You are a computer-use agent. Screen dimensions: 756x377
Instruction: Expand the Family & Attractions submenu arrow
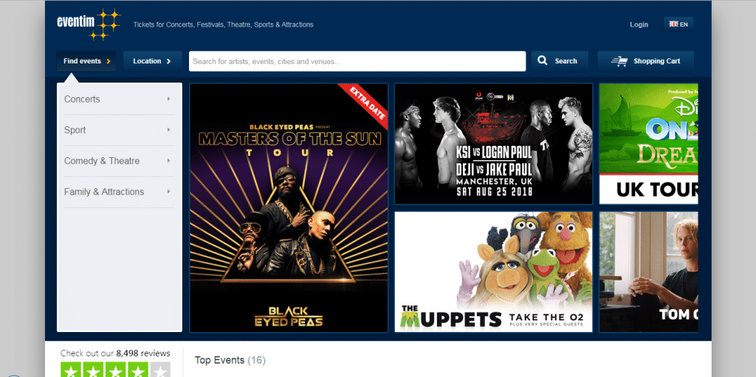[x=169, y=191]
